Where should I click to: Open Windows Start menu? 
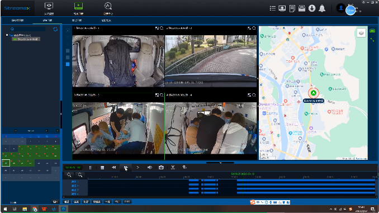click(x=5, y=209)
